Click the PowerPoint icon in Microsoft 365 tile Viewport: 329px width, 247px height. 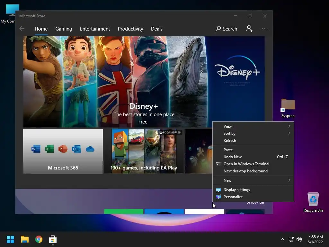point(63,149)
